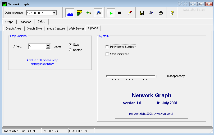The width and height of the screenshot is (214, 135).
Task: Click the Network Graph title bar app icon
Action: coord(4,4)
